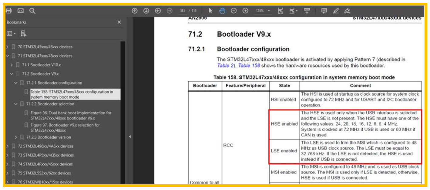Collapse 71.2.2 Bootloader selection bookmark
Screen dimensions: 430x190
[x=16, y=104]
